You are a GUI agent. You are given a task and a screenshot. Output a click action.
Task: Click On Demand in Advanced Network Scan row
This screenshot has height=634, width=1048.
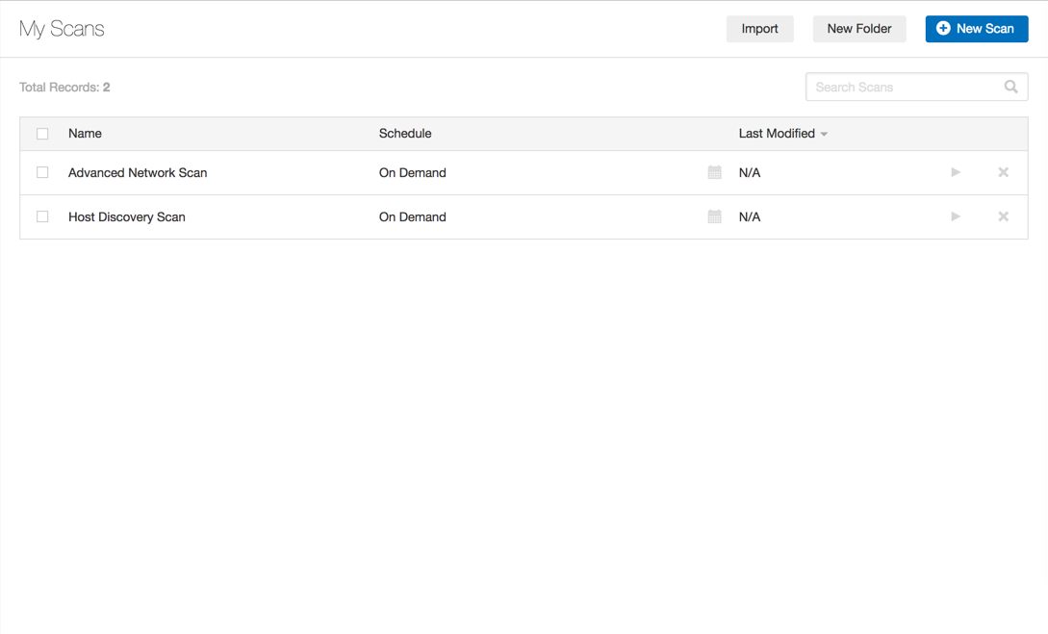[x=412, y=173]
